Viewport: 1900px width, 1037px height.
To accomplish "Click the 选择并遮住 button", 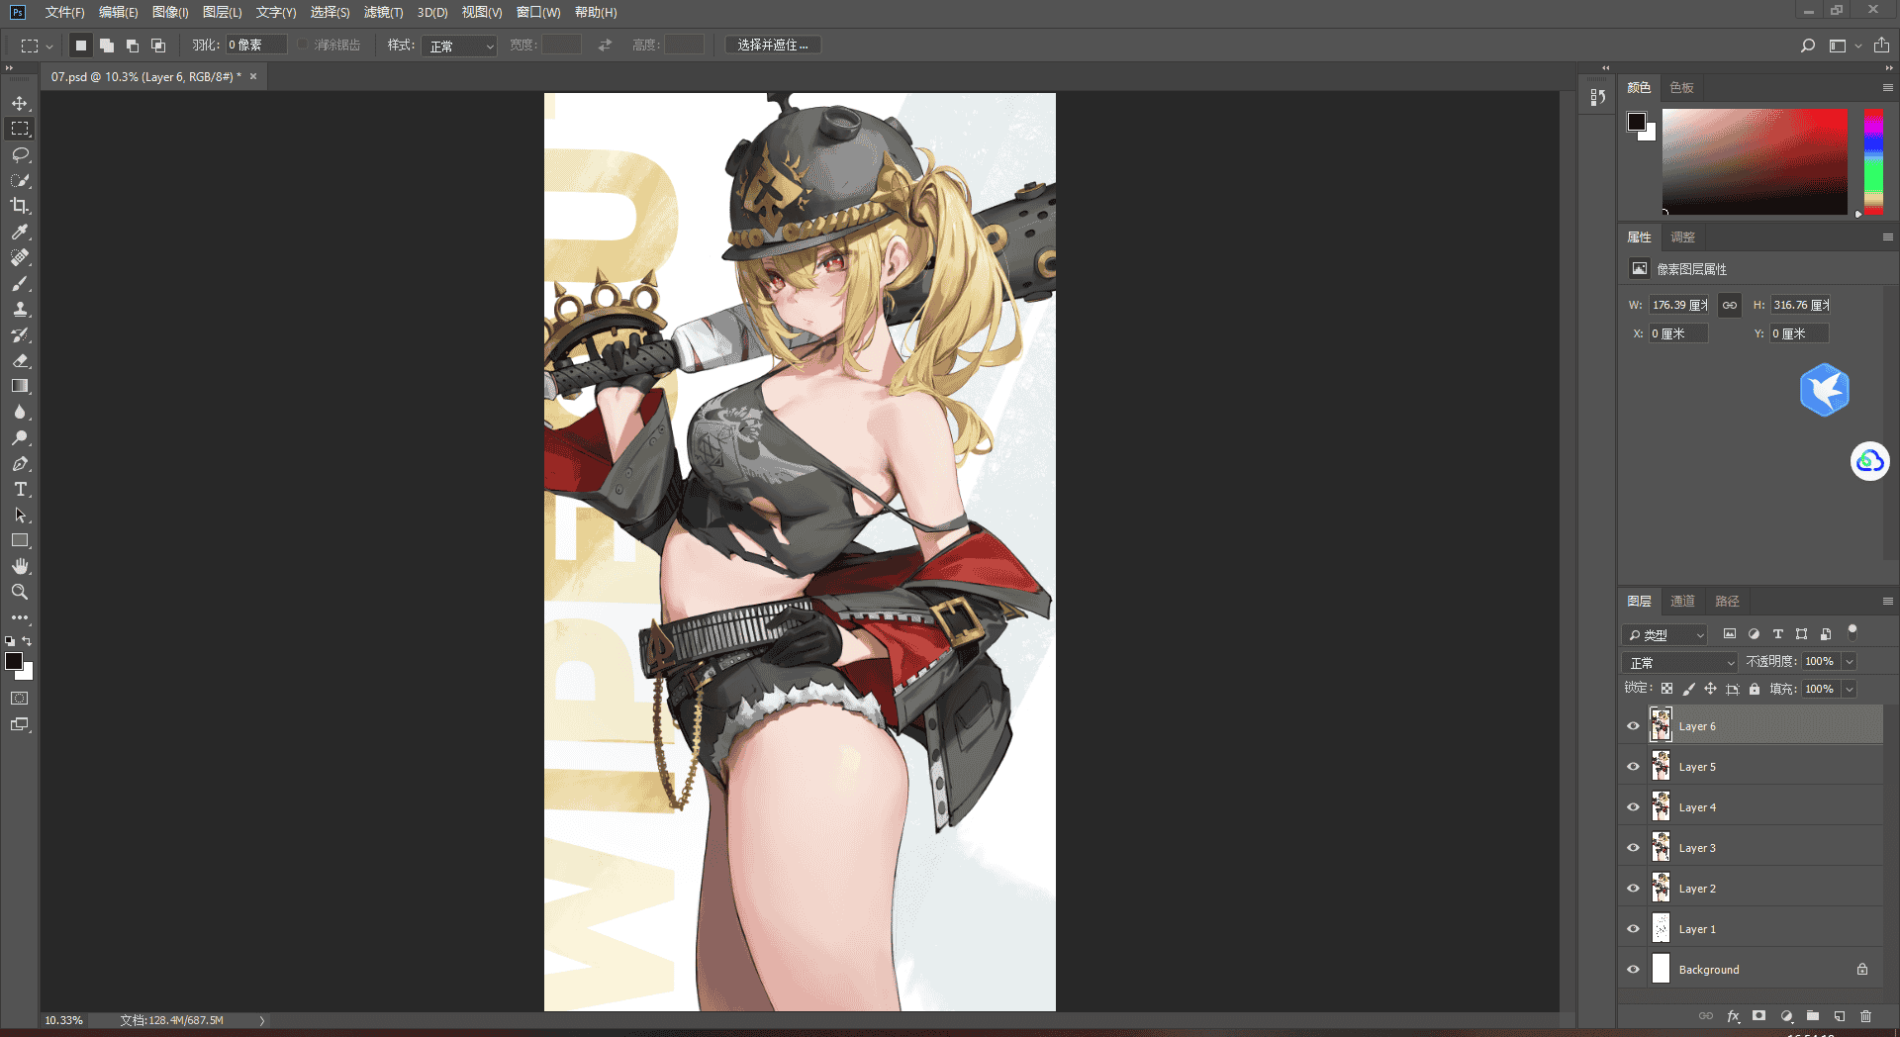I will point(773,46).
